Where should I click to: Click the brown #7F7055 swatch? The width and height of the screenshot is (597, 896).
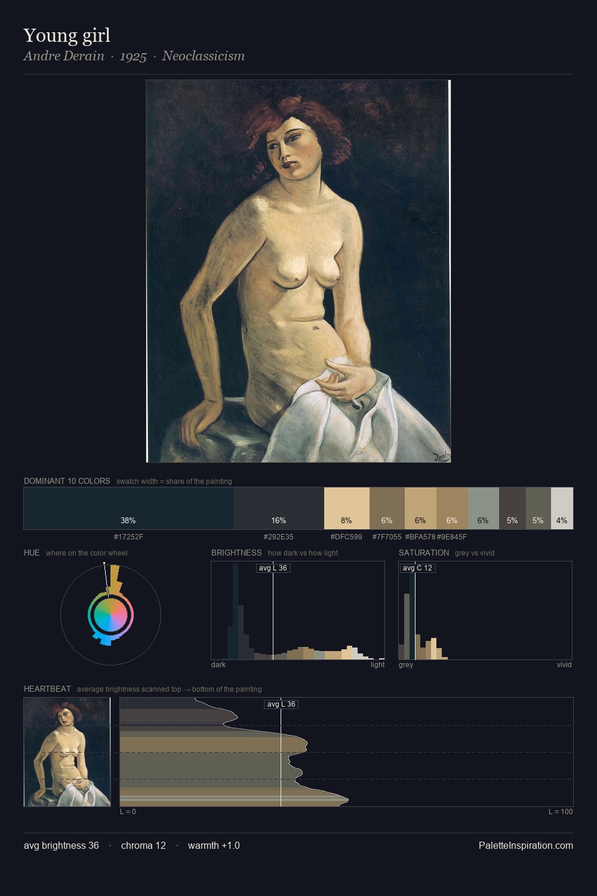[x=387, y=508]
